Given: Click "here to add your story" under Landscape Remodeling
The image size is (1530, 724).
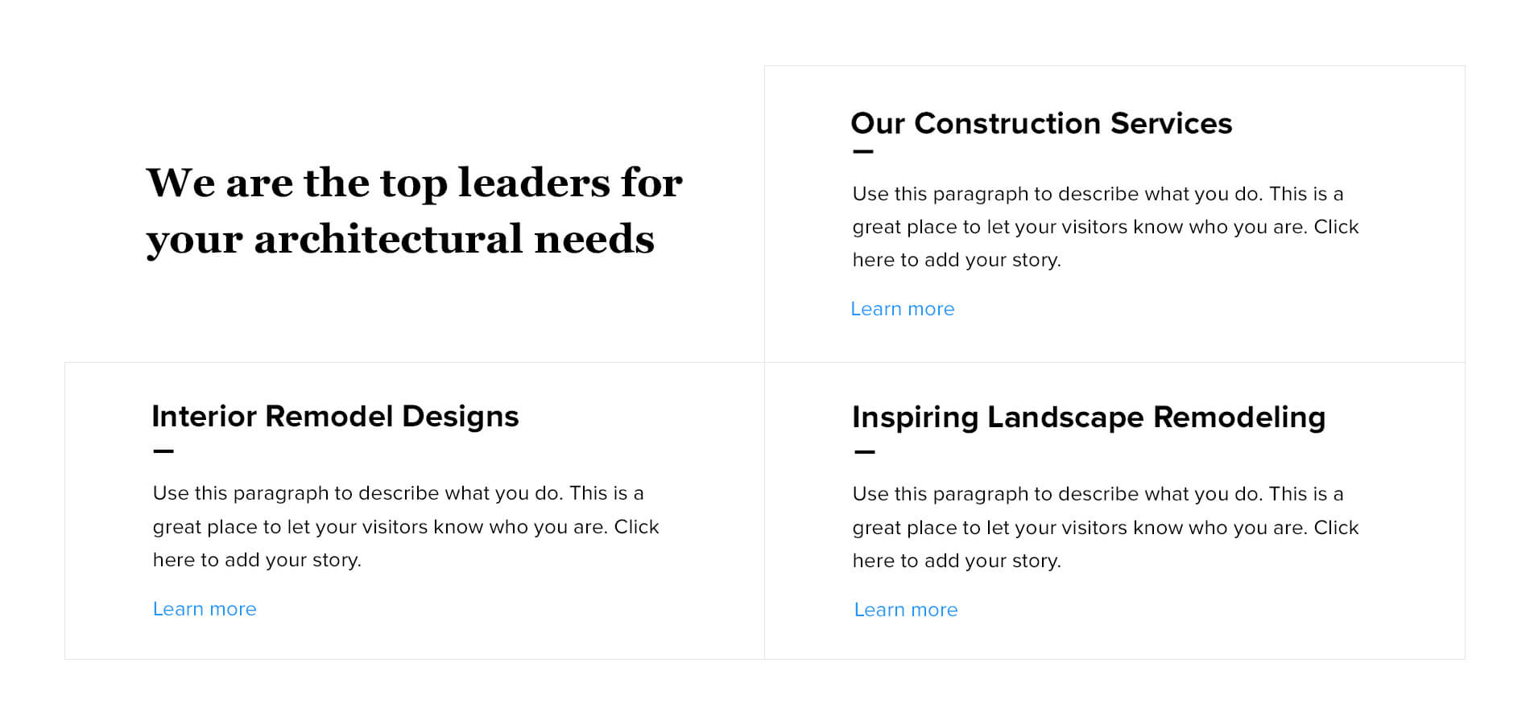Looking at the screenshot, I should pyautogui.click(x=956, y=561).
